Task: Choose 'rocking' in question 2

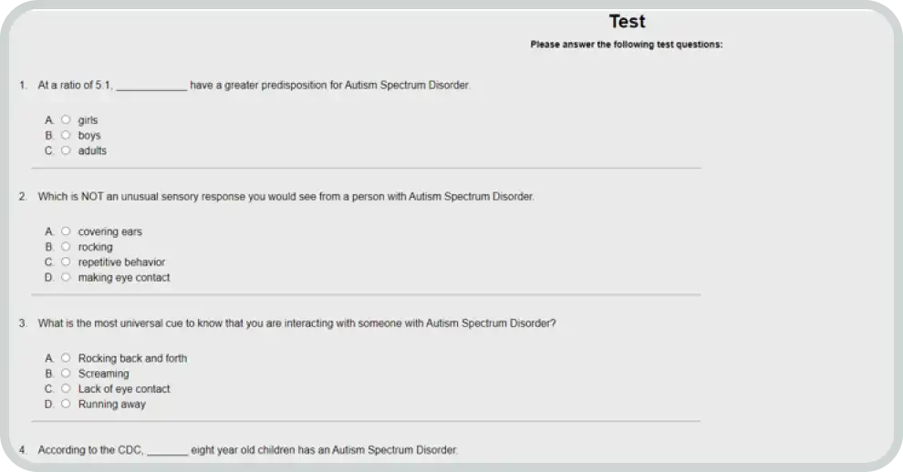Action: click(66, 247)
